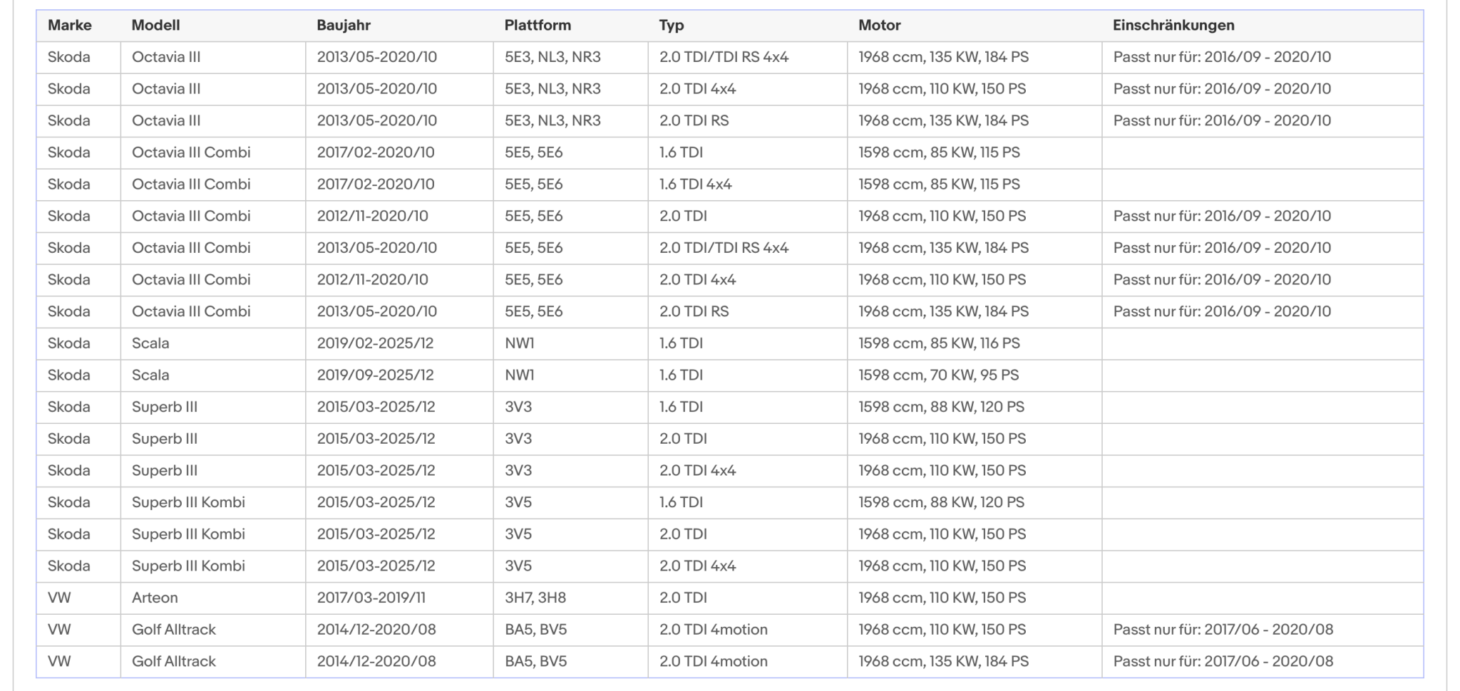Viewport: 1460px width, 691px height.
Task: Click the Plattform column header
Action: pos(538,25)
